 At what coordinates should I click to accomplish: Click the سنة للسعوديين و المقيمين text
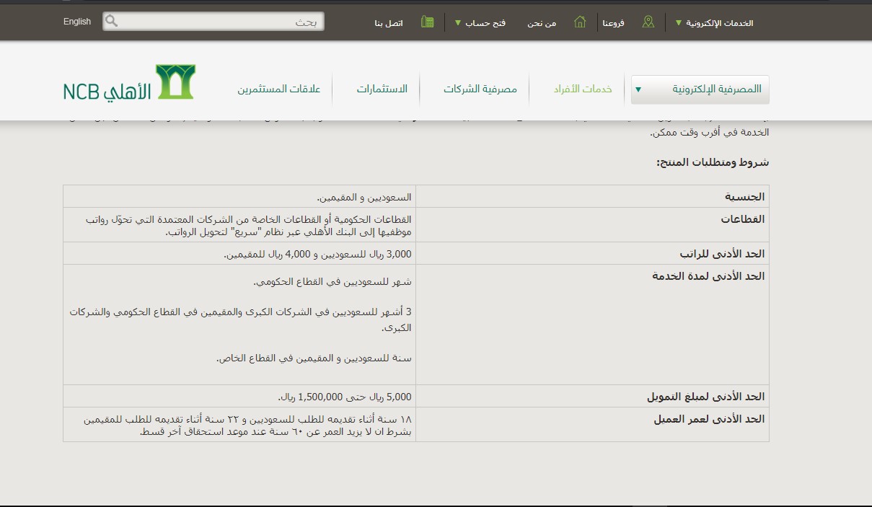[x=314, y=358]
